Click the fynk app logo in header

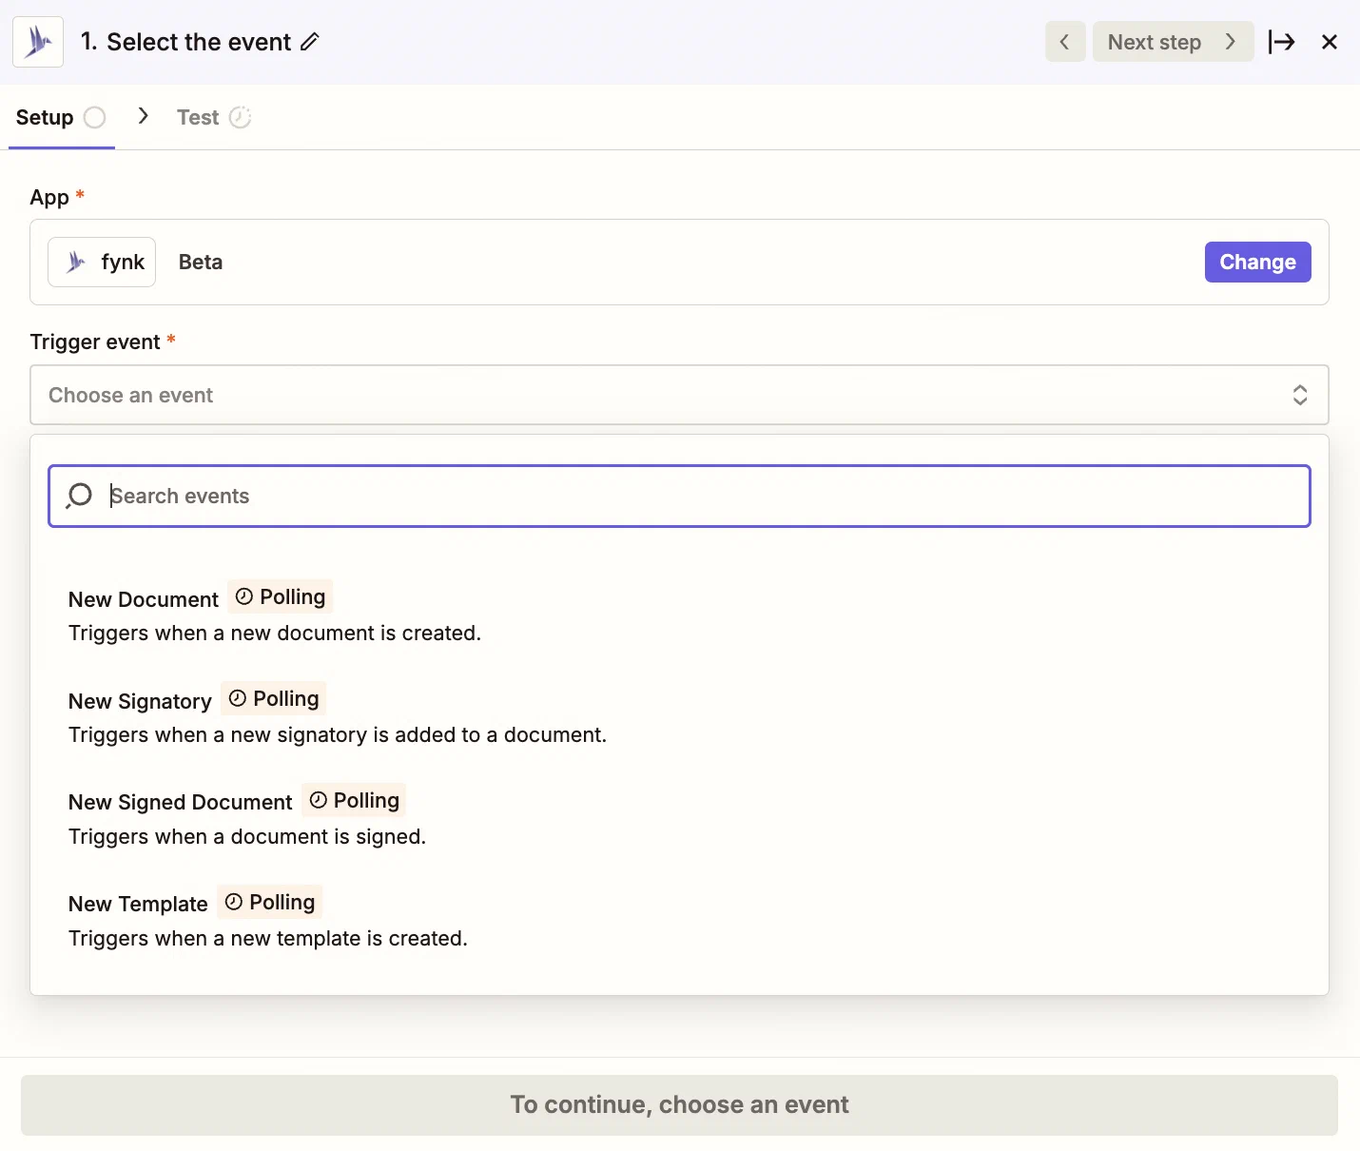pyautogui.click(x=38, y=42)
